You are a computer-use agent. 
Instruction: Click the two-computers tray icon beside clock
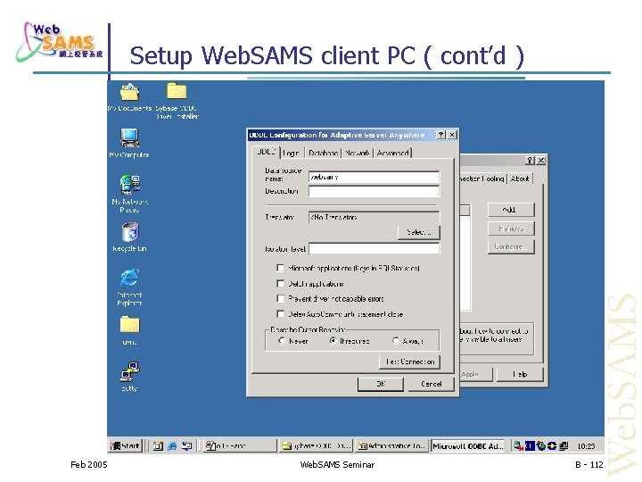(564, 446)
